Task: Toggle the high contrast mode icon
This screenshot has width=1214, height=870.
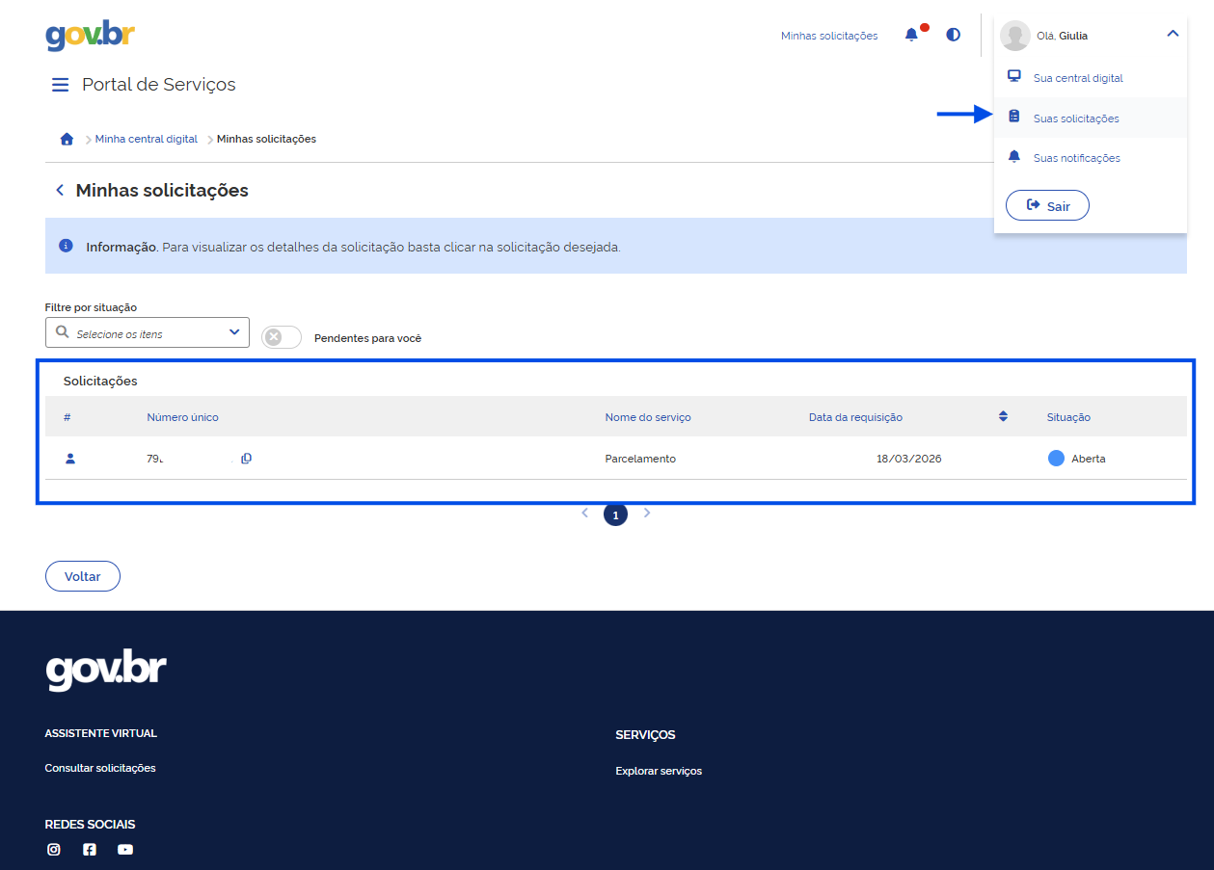Action: [x=953, y=35]
